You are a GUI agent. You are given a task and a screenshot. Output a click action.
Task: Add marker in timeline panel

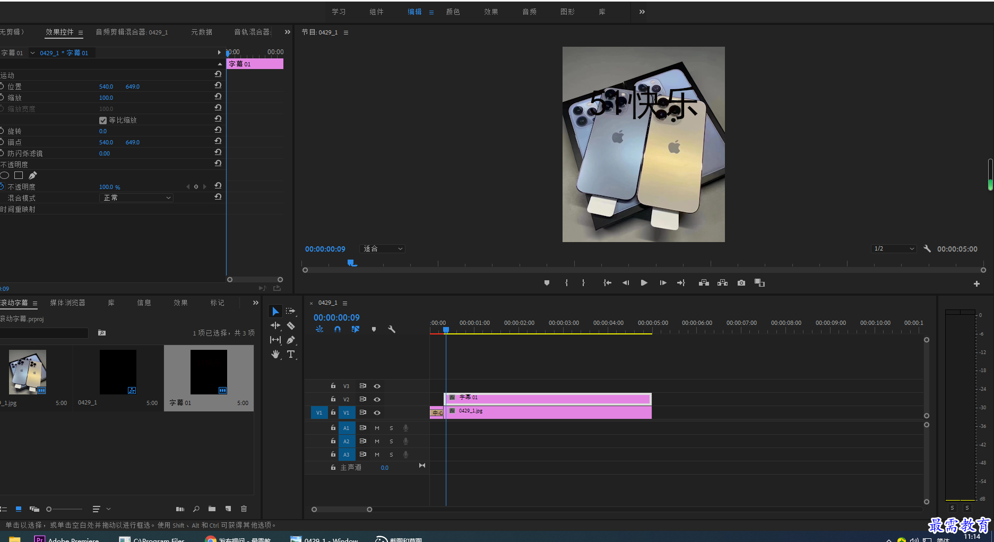coord(374,329)
